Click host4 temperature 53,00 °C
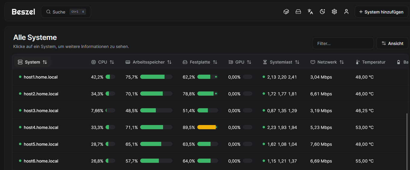 pyautogui.click(x=365, y=127)
